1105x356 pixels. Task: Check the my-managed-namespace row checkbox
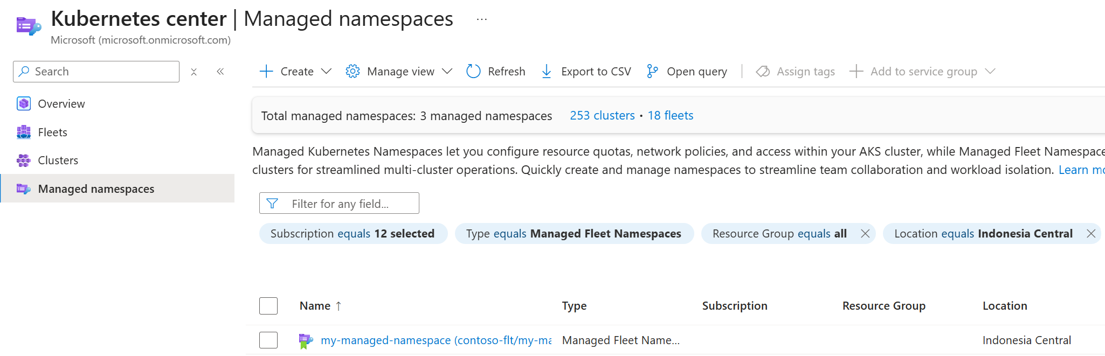point(268,340)
